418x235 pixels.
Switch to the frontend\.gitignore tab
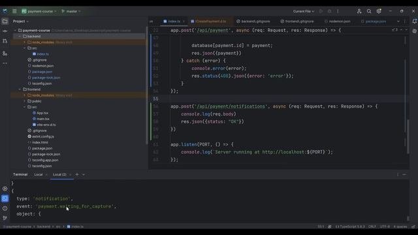297,22
